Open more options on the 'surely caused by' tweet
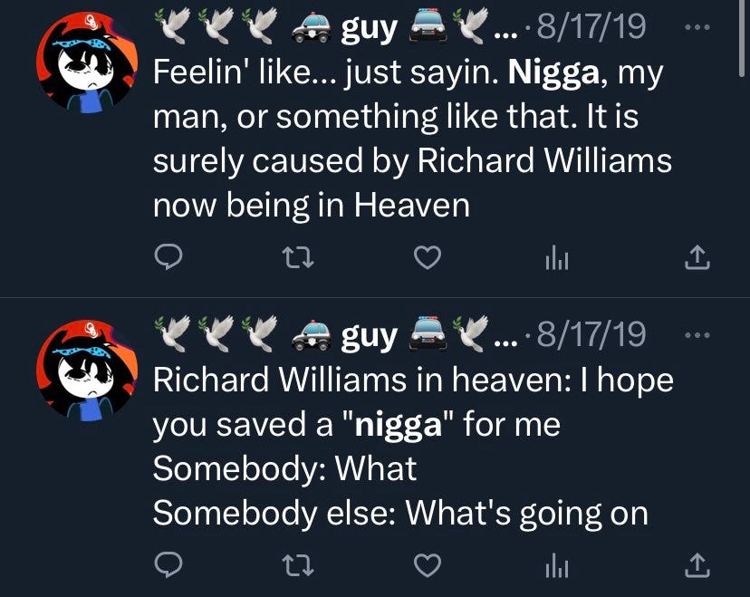This screenshot has height=597, width=750. point(697,27)
